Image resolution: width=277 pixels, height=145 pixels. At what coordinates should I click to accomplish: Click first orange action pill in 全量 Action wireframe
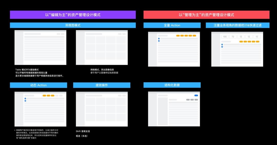(x=178, y=36)
